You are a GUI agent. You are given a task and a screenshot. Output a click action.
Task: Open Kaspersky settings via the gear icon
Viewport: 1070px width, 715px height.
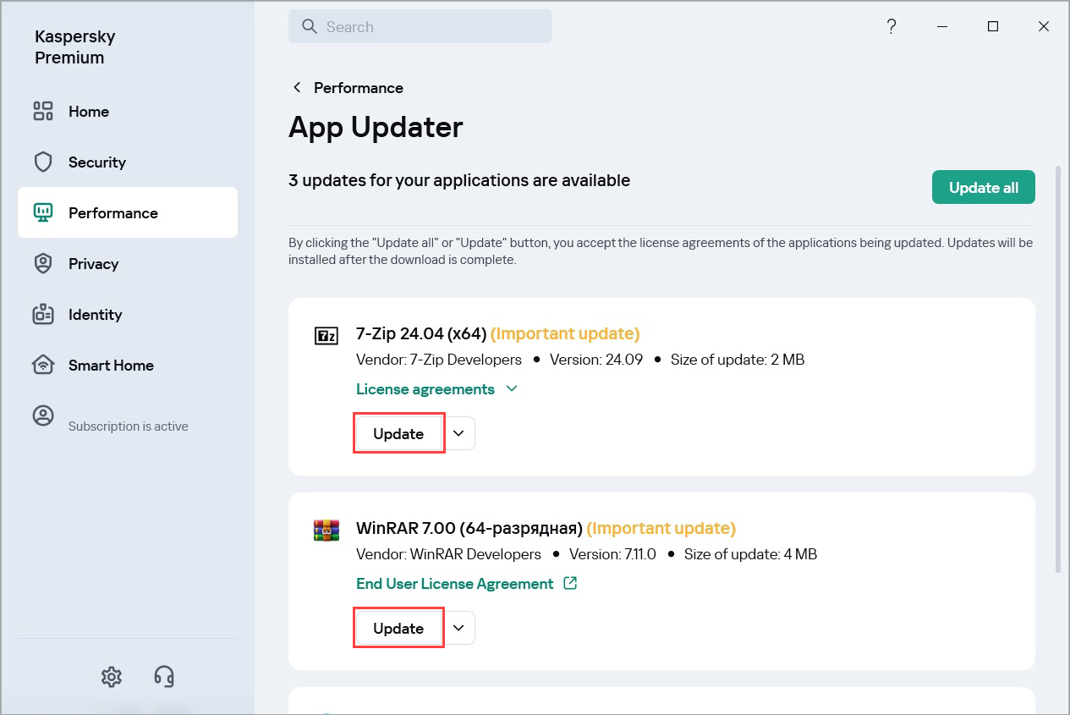111,676
